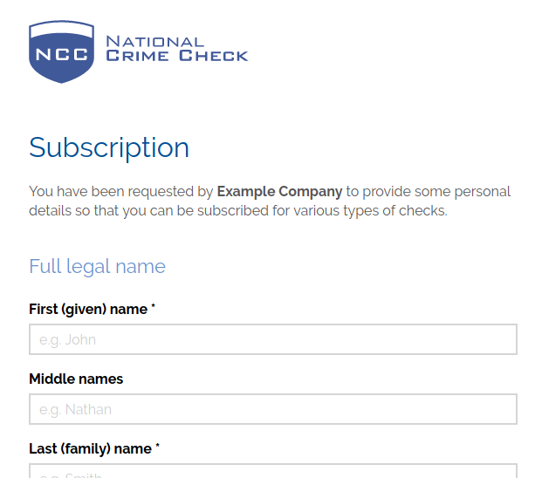
Task: Click the e.g. John placeholder text
Action: click(67, 340)
